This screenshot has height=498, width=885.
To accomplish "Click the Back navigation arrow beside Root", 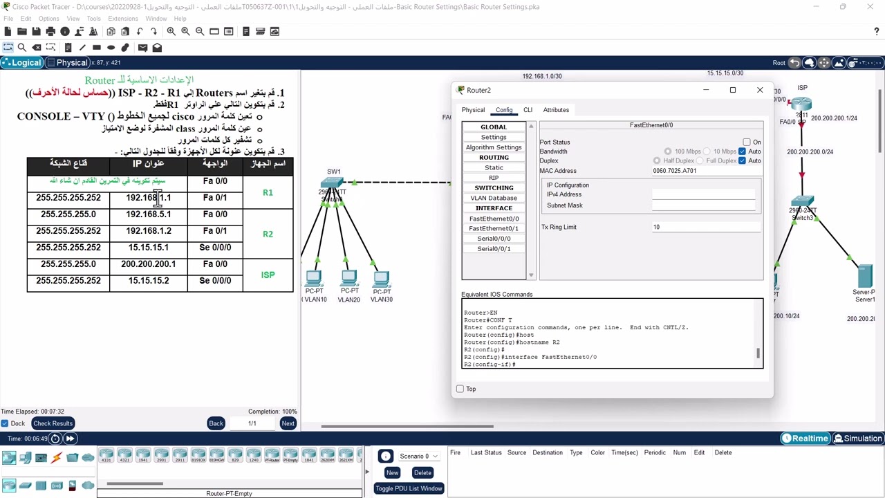I will pyautogui.click(x=794, y=63).
